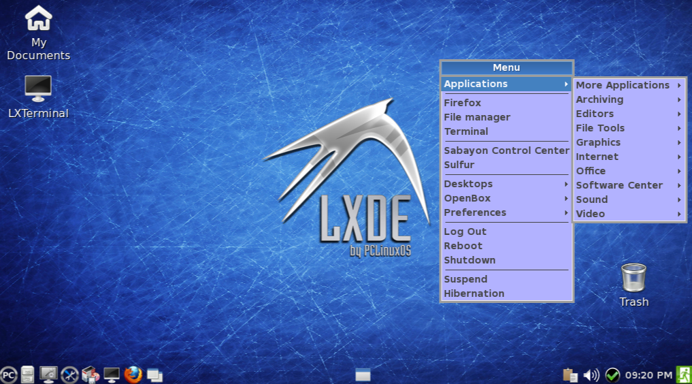The image size is (692, 384).
Task: Open the PC main menu button
Action: [x=8, y=375]
